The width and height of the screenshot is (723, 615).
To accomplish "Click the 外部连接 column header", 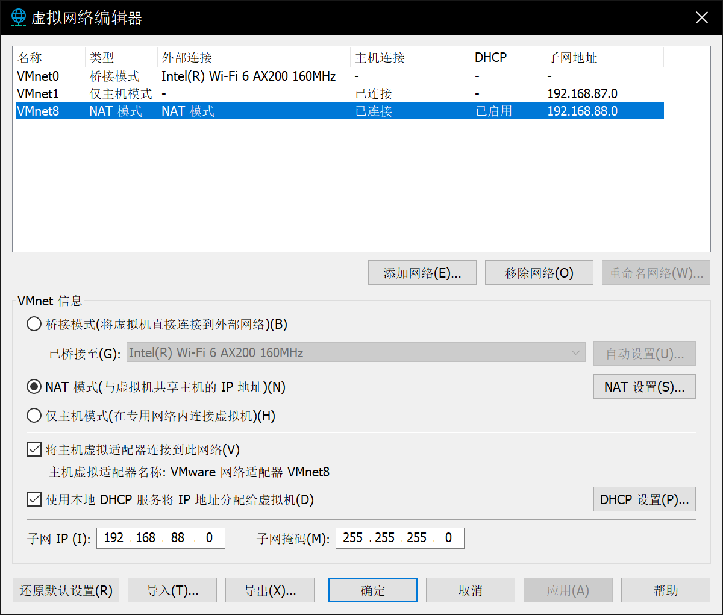I will click(x=254, y=58).
